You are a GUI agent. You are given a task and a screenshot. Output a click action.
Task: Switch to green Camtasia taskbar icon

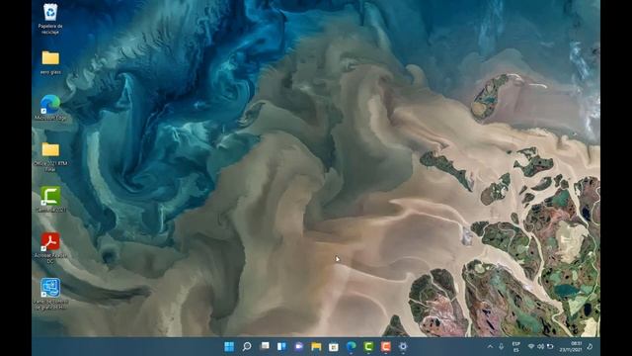point(368,346)
